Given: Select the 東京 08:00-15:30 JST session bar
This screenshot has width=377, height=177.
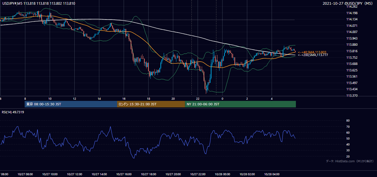Looking at the screenshot, I should [71, 104].
